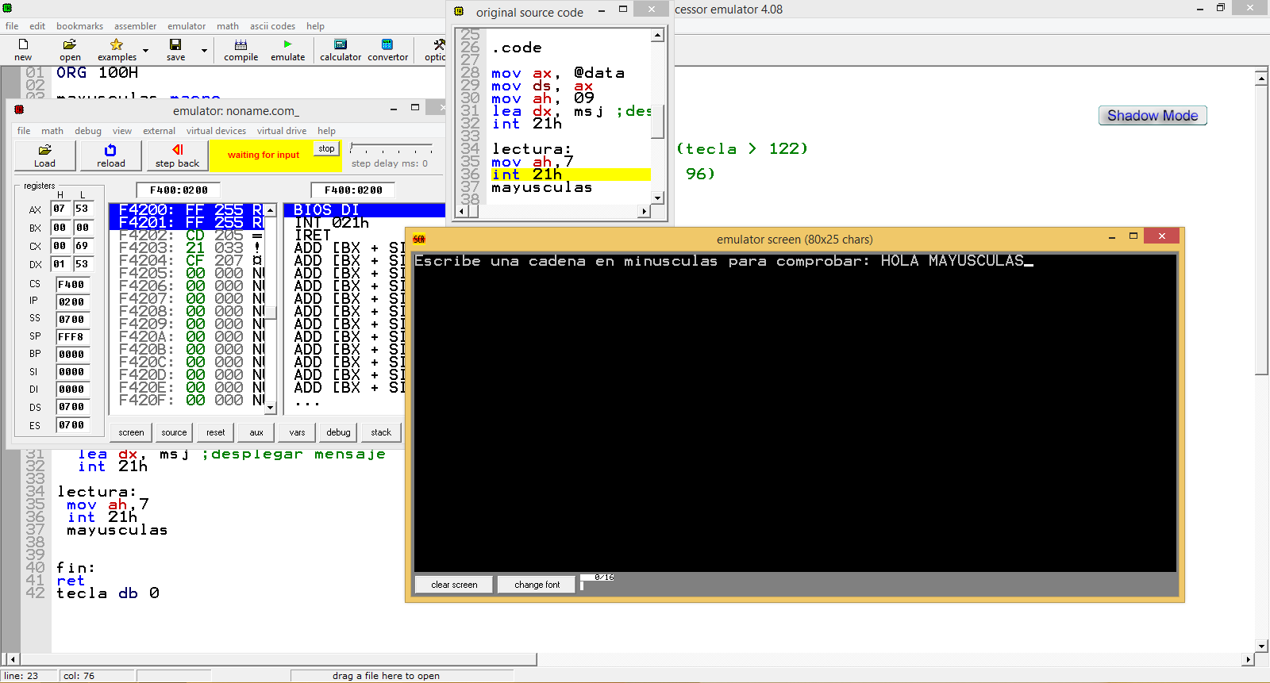Click the source button in emulator
Screen dimensions: 1270x683
pyautogui.click(x=174, y=432)
